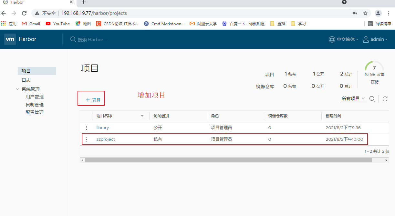395x216 pixels.
Task: Sort by the 角色 column header
Action: click(x=215, y=116)
